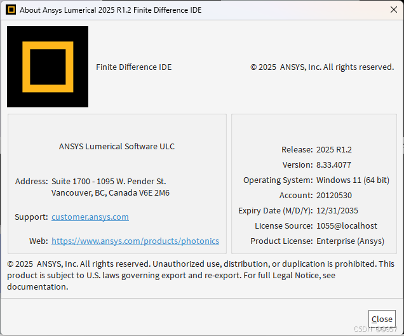Click the Vancouver, BC, Canada V6E 2M6 line
Image resolution: width=404 pixels, height=336 pixels.
111,192
